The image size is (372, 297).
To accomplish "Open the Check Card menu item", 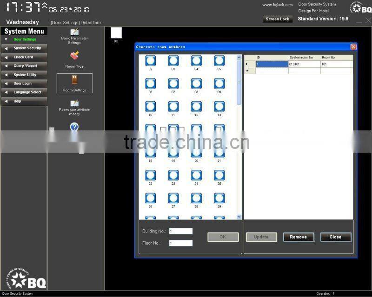I will (23, 57).
